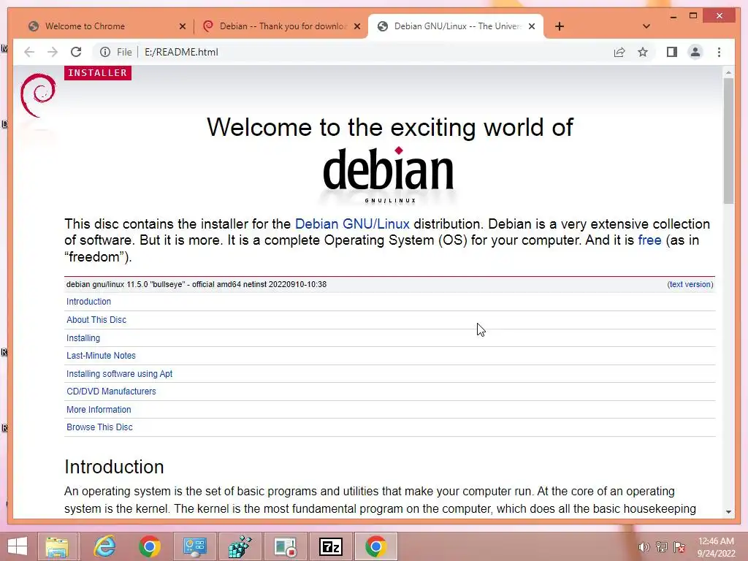Screen dimensions: 748x561
Task: Close the Debian Thank you tab
Action: [356, 26]
